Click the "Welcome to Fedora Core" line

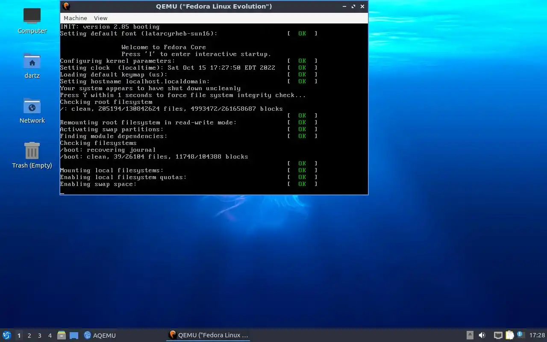click(x=164, y=47)
